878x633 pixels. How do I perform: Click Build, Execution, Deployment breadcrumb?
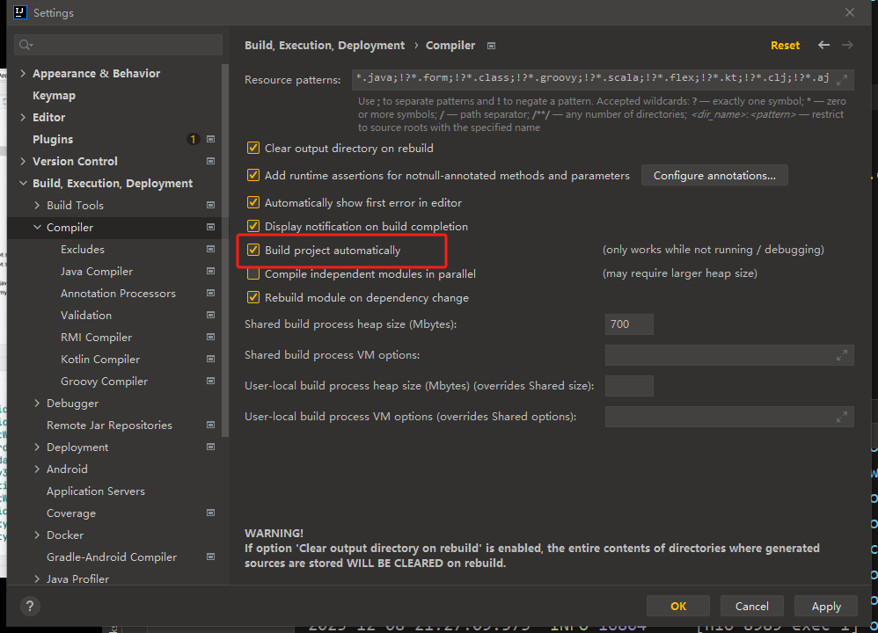click(325, 46)
